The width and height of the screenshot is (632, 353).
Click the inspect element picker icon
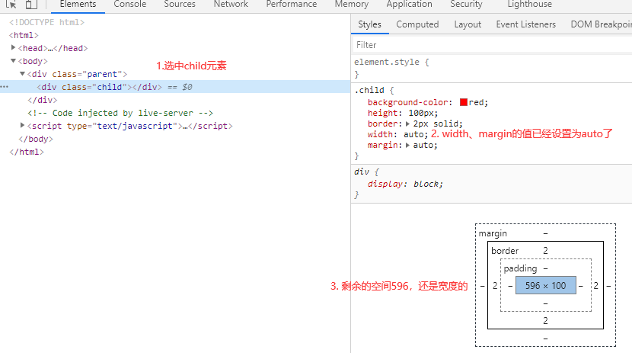click(x=11, y=5)
